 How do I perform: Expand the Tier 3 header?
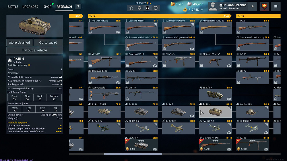(258, 16)
